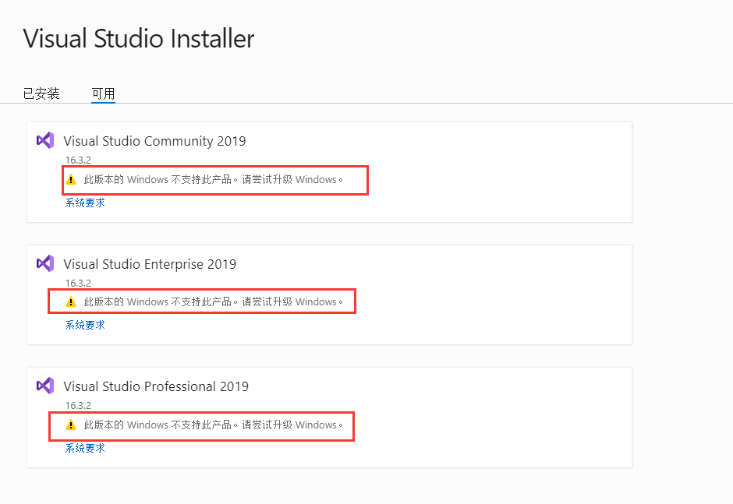733x504 pixels.
Task: Click the Visual Studio Installer heading
Action: click(139, 38)
